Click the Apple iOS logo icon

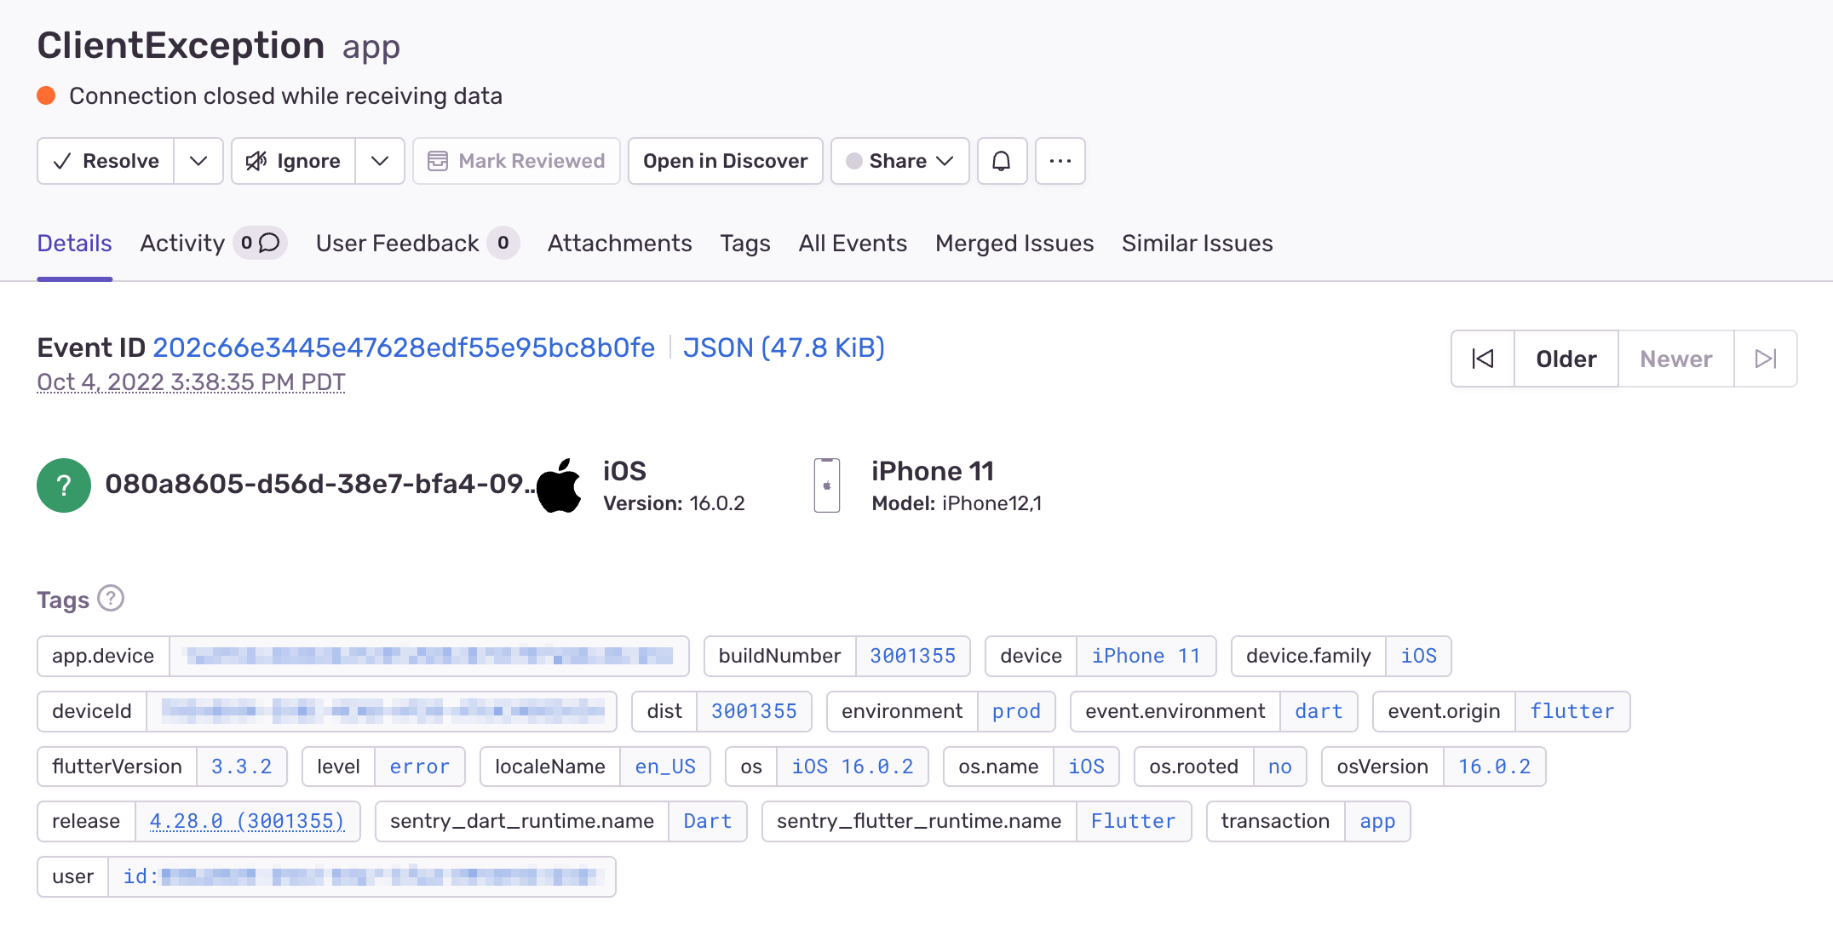pos(560,485)
